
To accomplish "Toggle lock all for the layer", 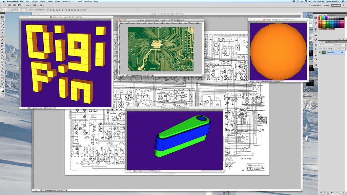I will (331, 49).
